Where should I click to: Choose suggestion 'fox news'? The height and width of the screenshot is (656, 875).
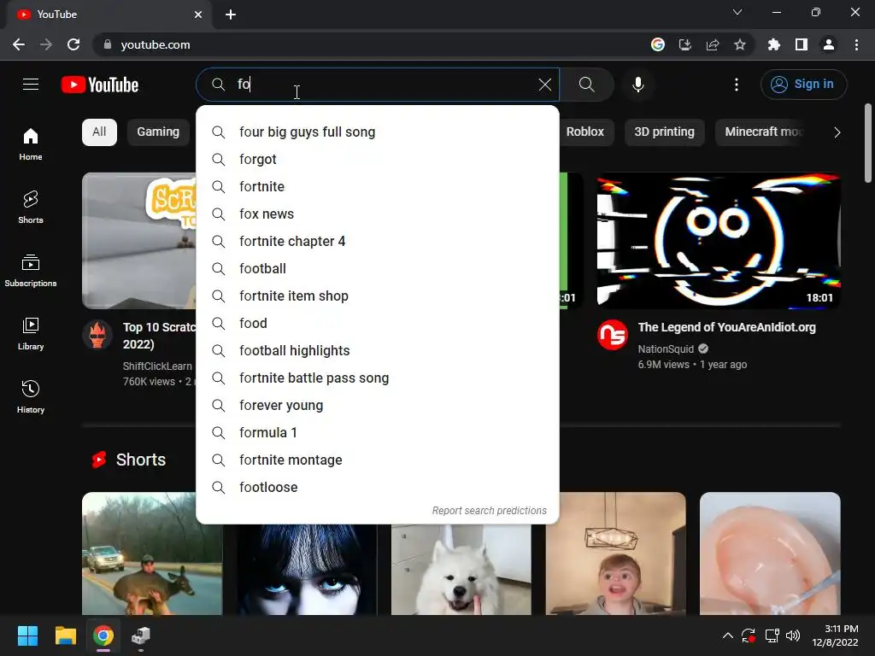pos(377,214)
